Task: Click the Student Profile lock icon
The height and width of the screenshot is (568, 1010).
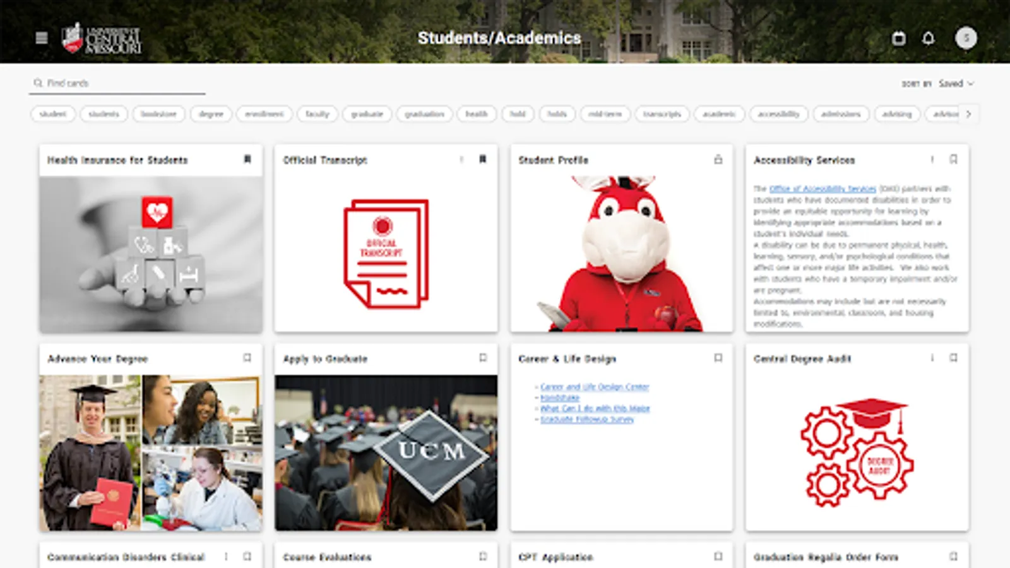Action: coord(718,160)
